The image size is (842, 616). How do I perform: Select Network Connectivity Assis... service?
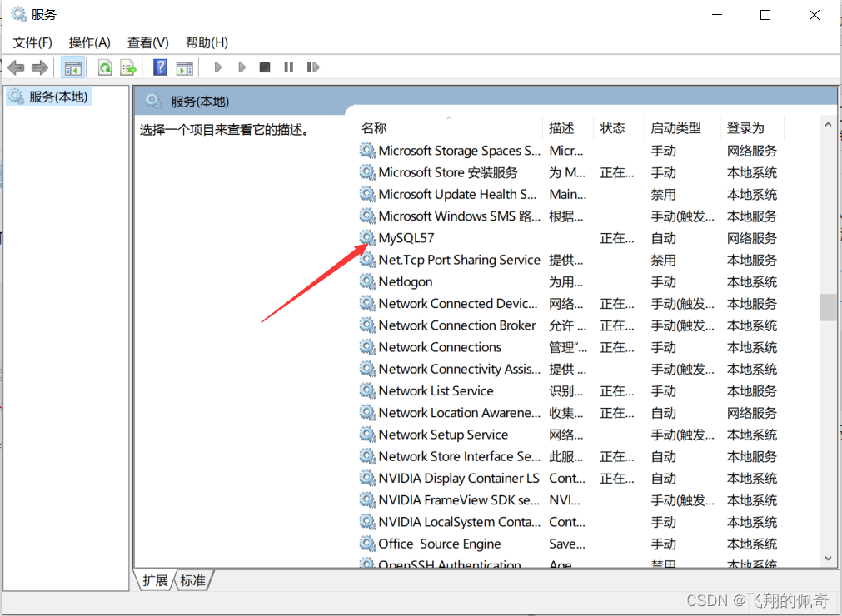(x=459, y=369)
